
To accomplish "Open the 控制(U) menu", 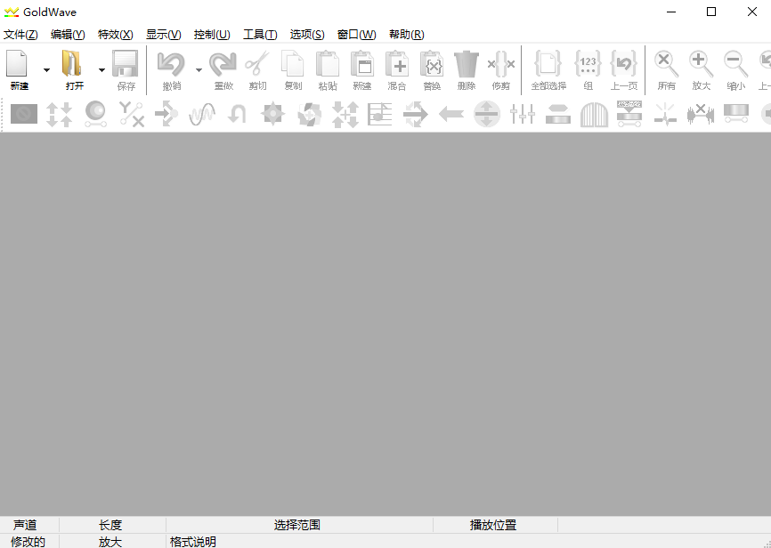I will click(211, 35).
